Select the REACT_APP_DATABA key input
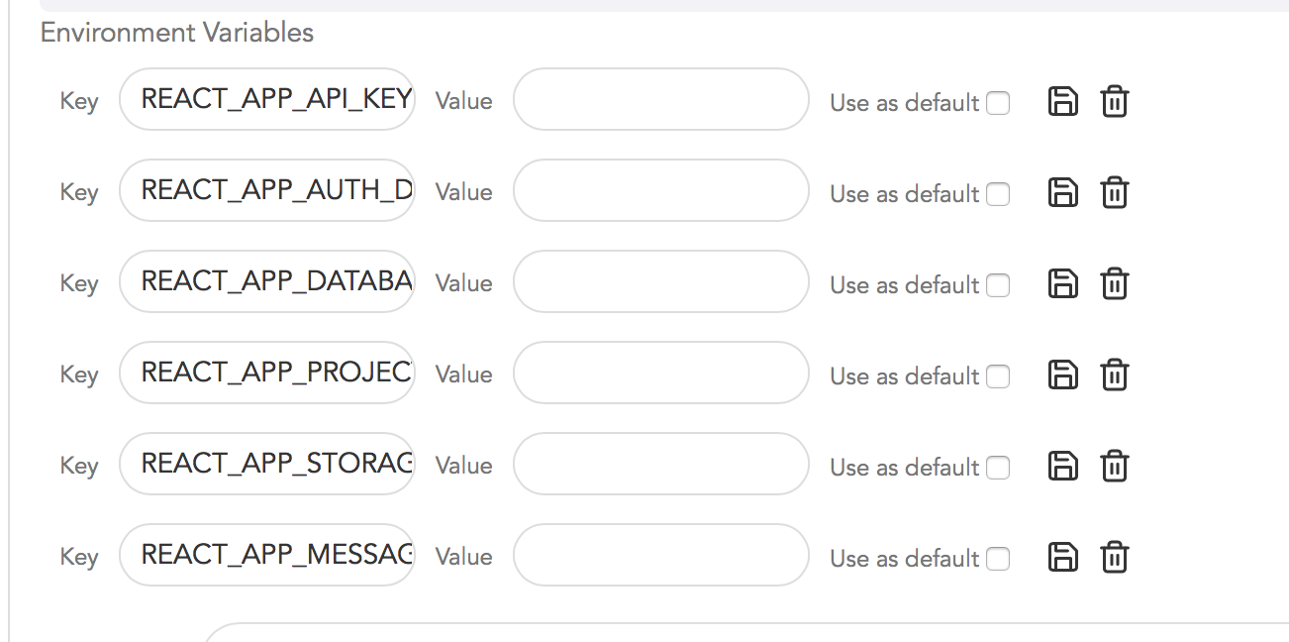 (x=267, y=281)
